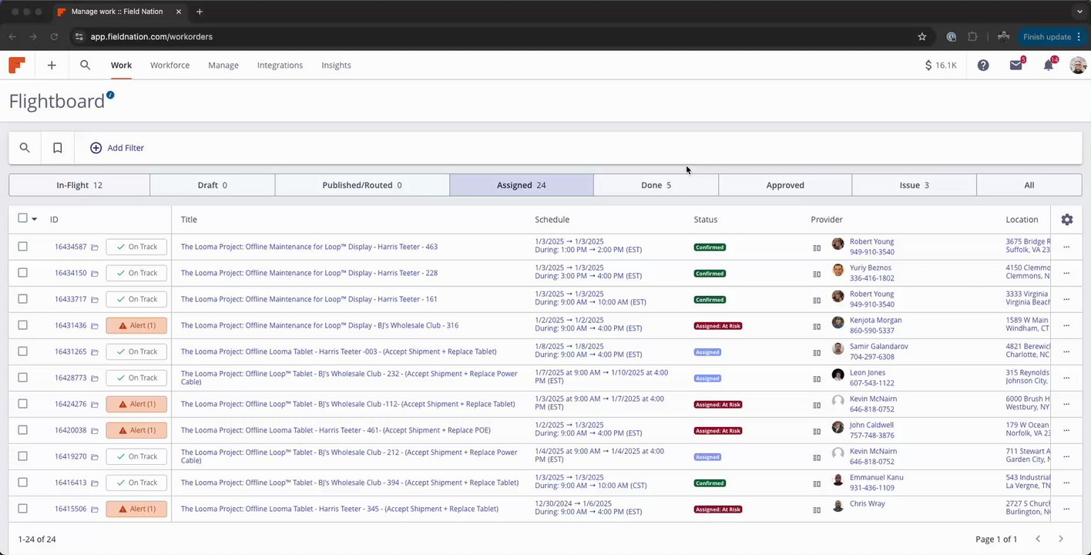Go to previous page arrow
This screenshot has height=555, width=1091.
1038,539
